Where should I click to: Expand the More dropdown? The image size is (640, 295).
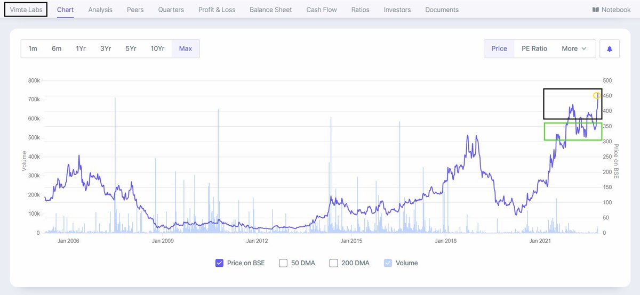(x=574, y=48)
